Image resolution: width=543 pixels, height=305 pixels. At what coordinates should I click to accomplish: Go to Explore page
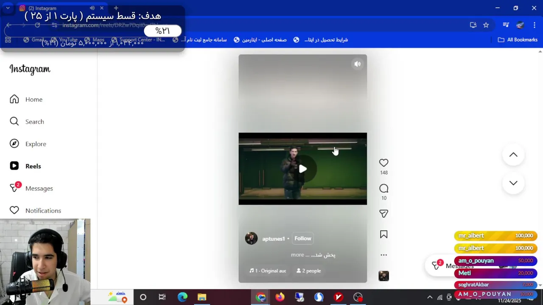(28, 144)
